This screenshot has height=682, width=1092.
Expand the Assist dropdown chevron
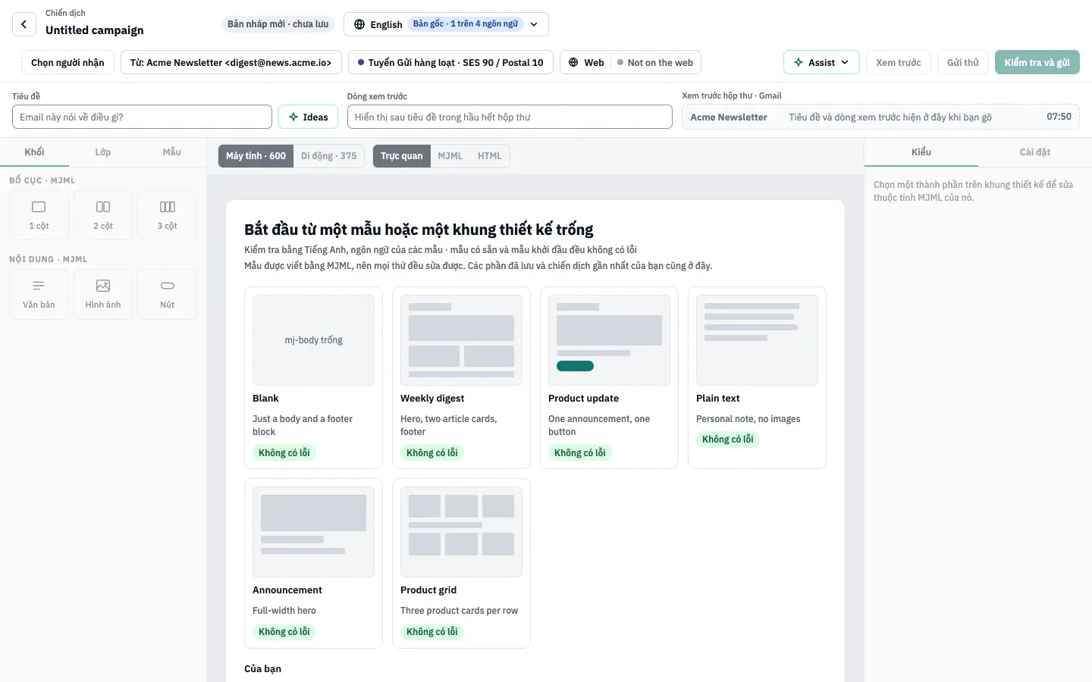[x=845, y=62]
